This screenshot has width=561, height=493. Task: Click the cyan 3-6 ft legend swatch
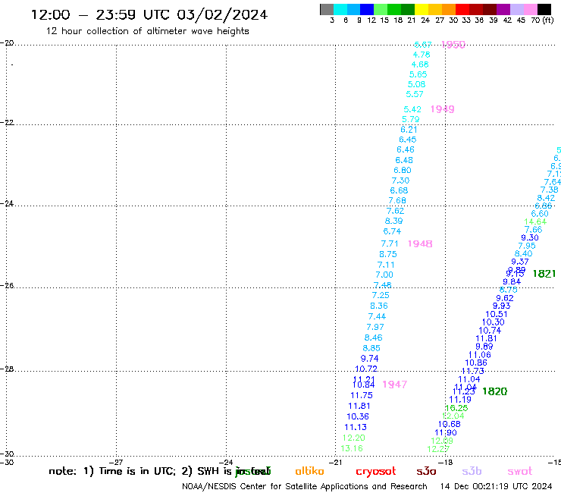(x=340, y=9)
